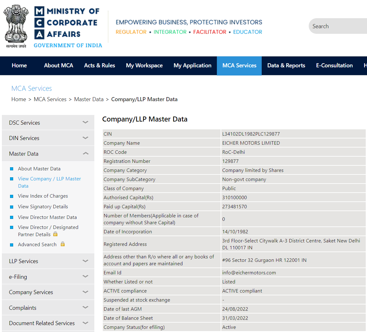
Task: Collapse the Master Data section
Action: [x=48, y=153]
